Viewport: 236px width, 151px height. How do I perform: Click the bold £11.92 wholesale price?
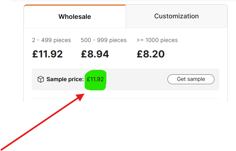(47, 54)
